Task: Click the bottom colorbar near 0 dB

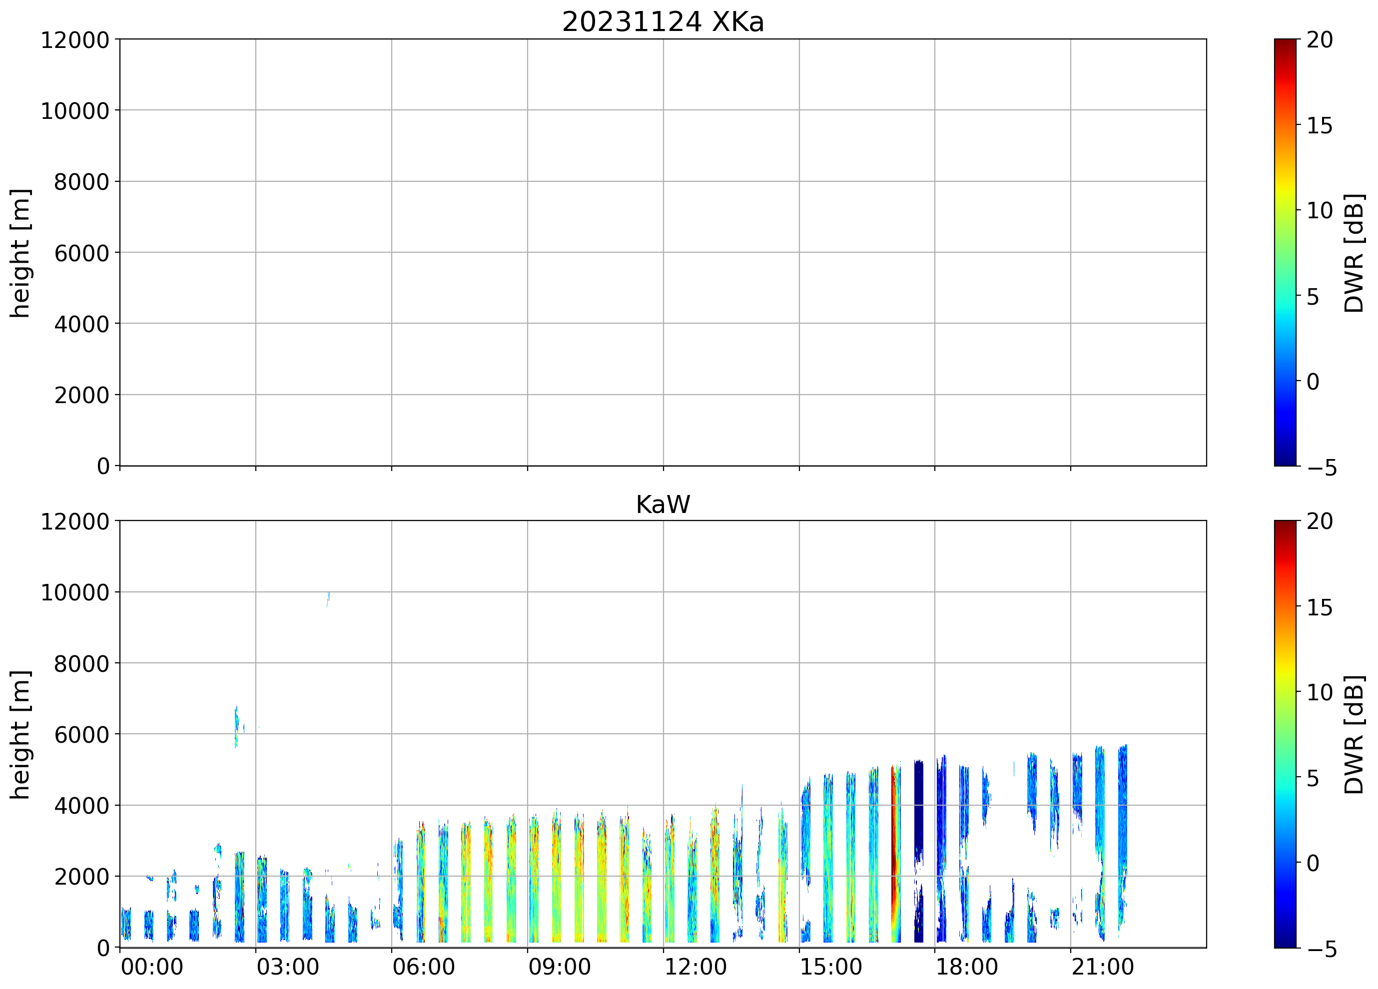Action: pos(1285,863)
